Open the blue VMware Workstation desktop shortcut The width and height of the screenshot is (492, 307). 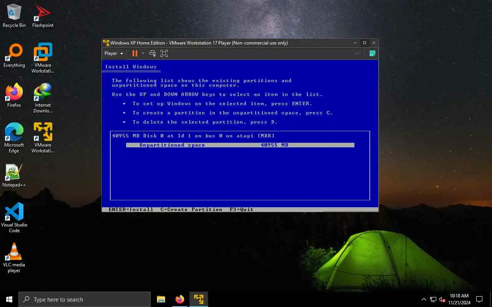click(x=43, y=58)
